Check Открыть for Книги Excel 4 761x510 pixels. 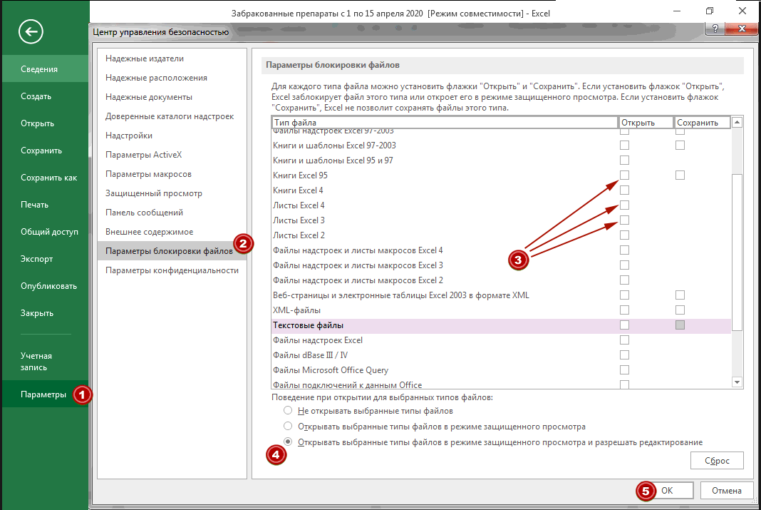click(625, 190)
